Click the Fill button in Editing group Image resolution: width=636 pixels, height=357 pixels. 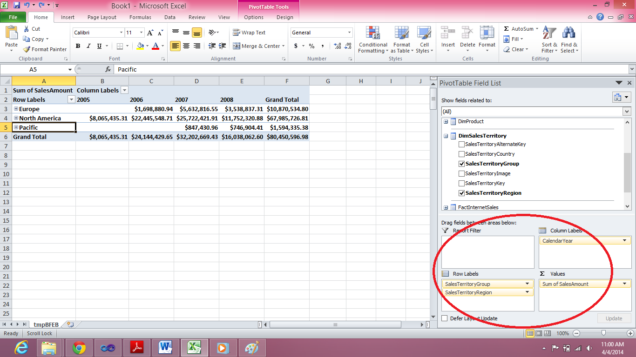514,39
